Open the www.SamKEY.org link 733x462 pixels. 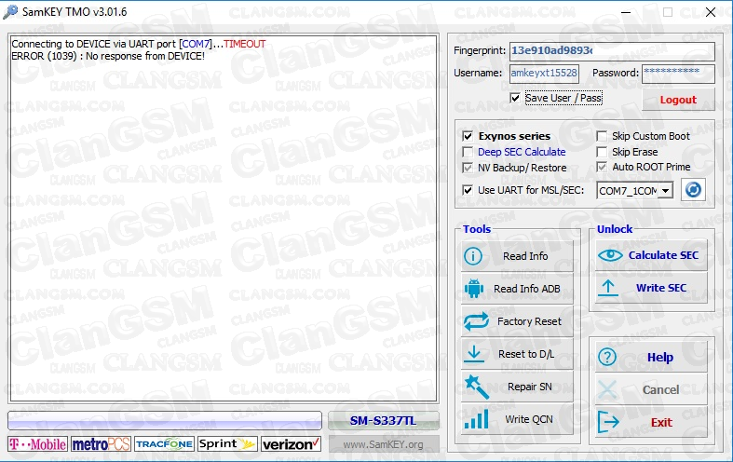coord(384,444)
